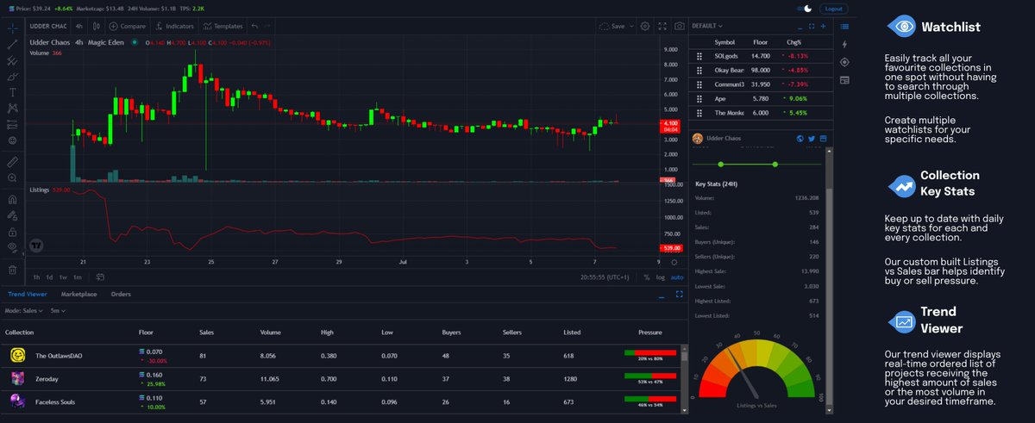The width and height of the screenshot is (1035, 423).
Task: Open chart settings gear
Action: [645, 26]
